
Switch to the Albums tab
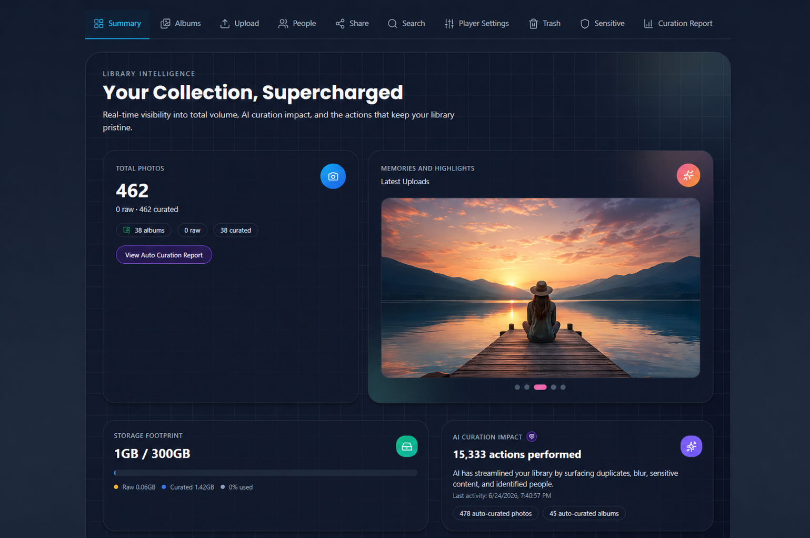point(181,24)
